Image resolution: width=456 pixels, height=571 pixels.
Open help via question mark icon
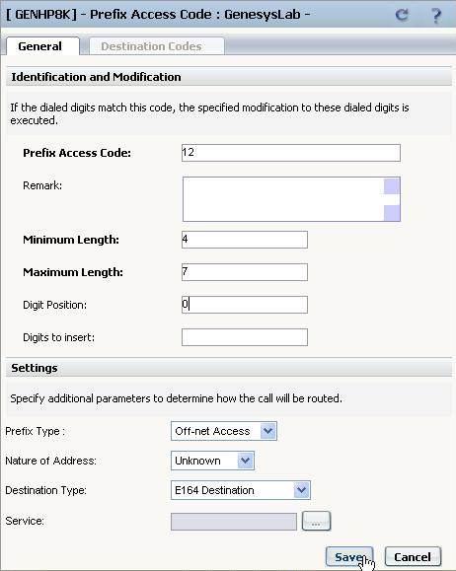coord(436,16)
